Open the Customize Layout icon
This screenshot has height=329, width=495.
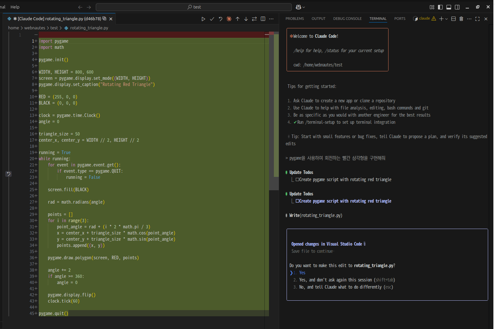point(432,7)
